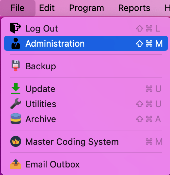Launch Master Coding System menu entry
Image resolution: width=170 pixels, height=175 pixels.
coord(86,141)
